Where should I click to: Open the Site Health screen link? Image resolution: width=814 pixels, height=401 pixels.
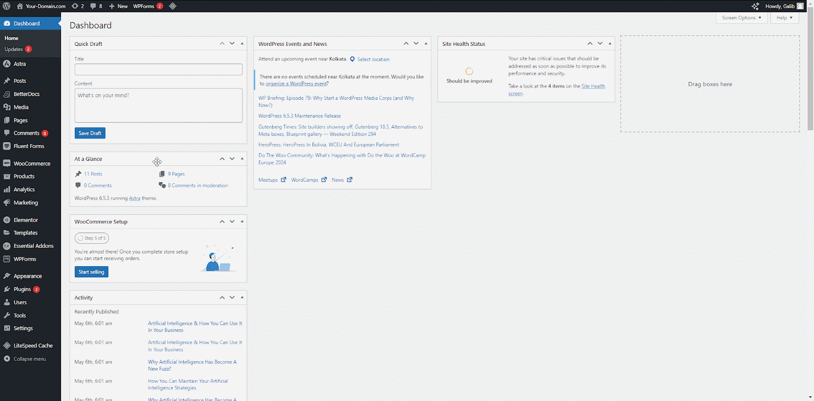point(557,90)
